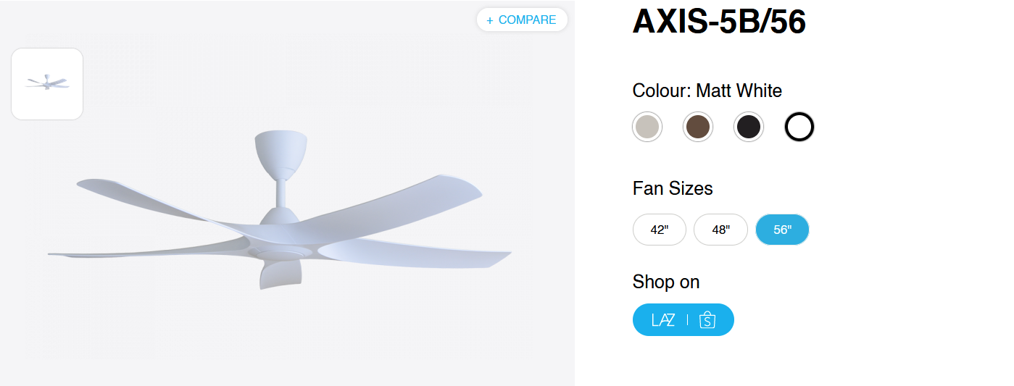This screenshot has width=1014, height=386.
Task: Click the "Colour: Matt White" label
Action: pyautogui.click(x=707, y=91)
